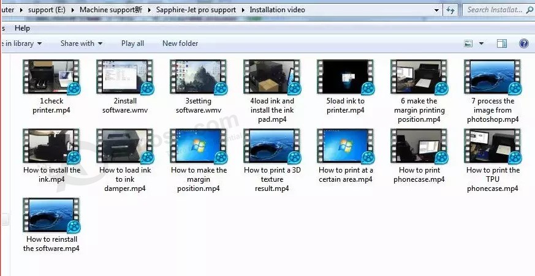Select the How to print at a certain area icon
Screen dimensions: 535x276
click(346, 146)
